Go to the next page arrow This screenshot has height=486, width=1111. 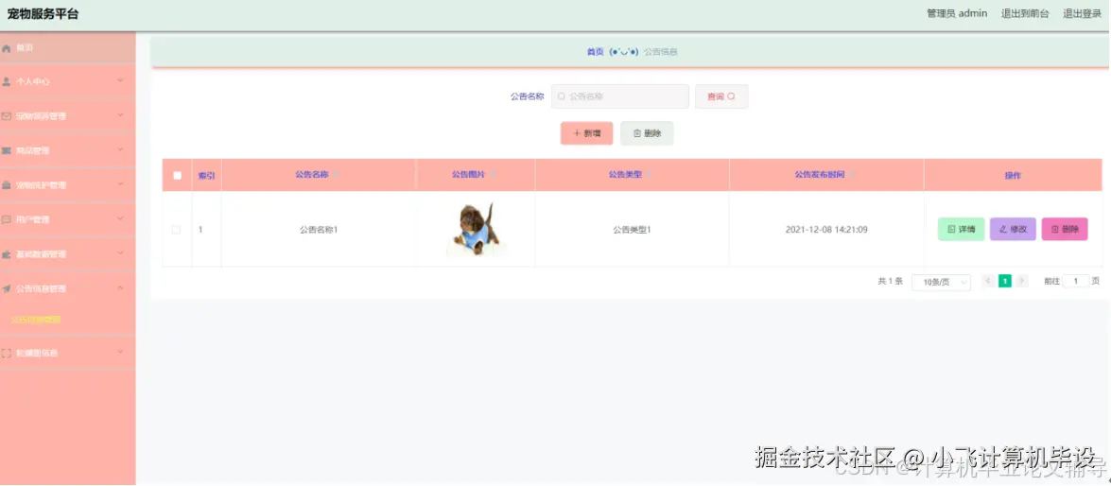tap(1022, 281)
